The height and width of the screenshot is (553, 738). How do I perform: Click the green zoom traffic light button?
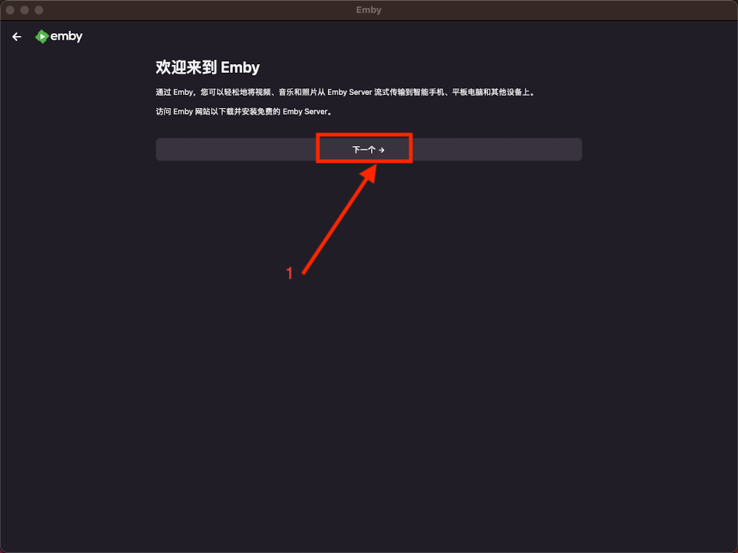click(38, 9)
